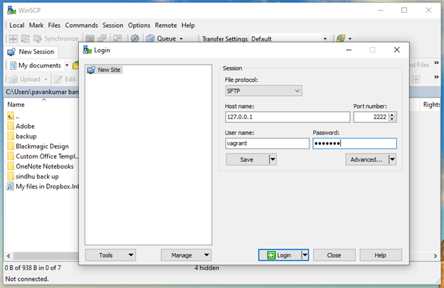Viewport: 444px width, 288px height.
Task: Click the right scroll arrow in remote panel
Action: click(435, 256)
